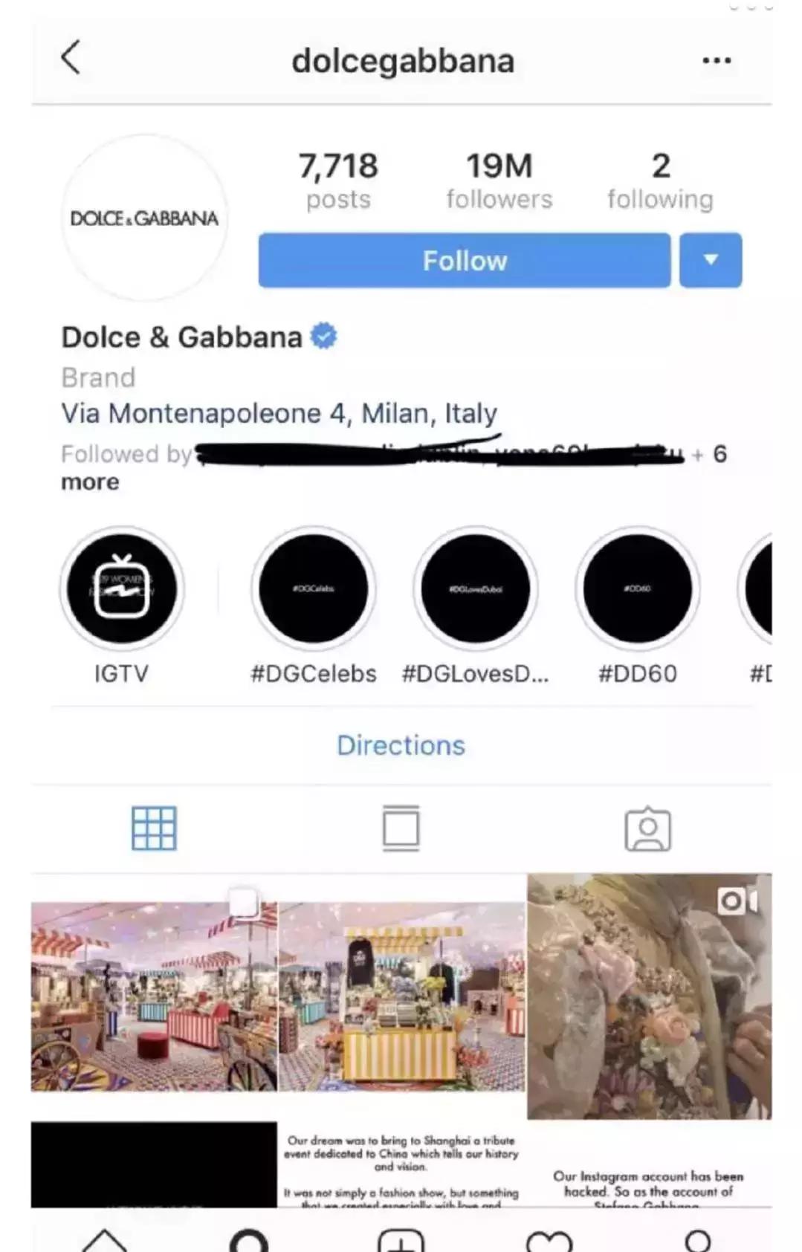Image resolution: width=802 pixels, height=1252 pixels.
Task: Open the Directions link
Action: click(401, 745)
